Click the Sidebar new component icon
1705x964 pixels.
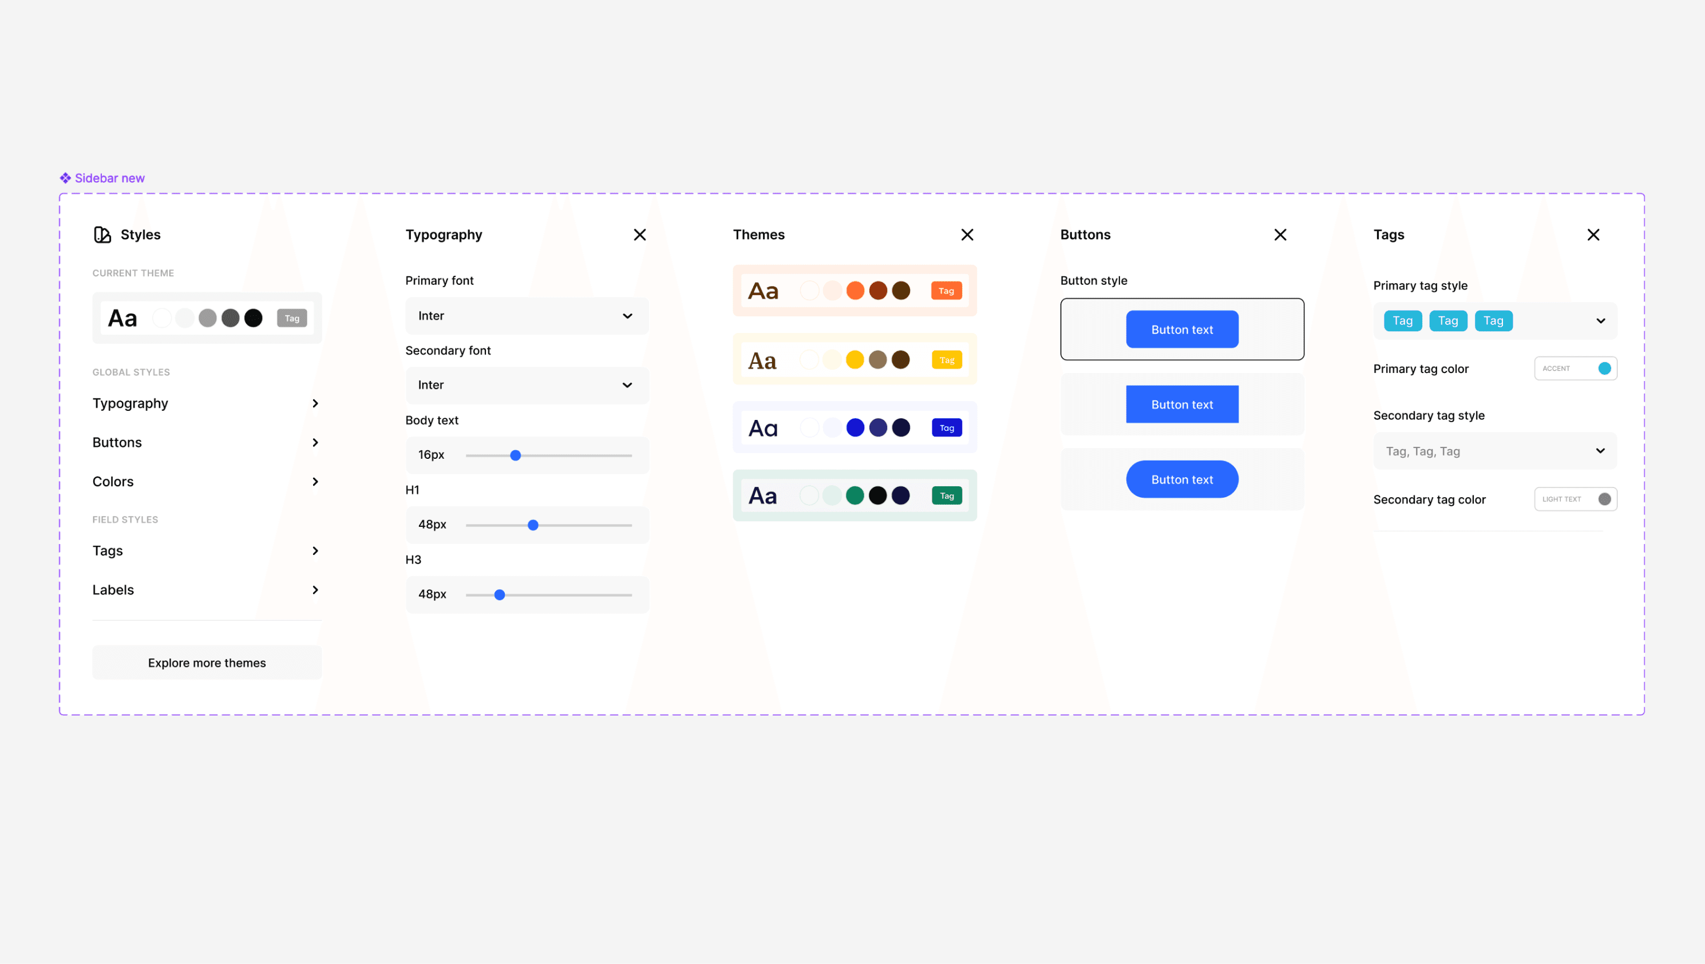pyautogui.click(x=65, y=178)
